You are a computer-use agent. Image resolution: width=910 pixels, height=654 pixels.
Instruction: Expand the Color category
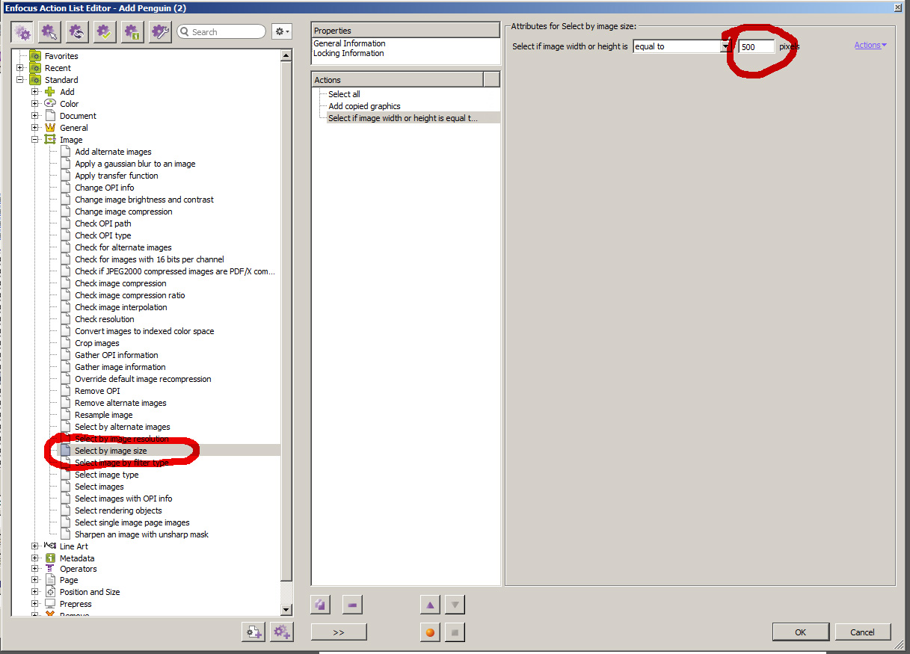click(35, 104)
